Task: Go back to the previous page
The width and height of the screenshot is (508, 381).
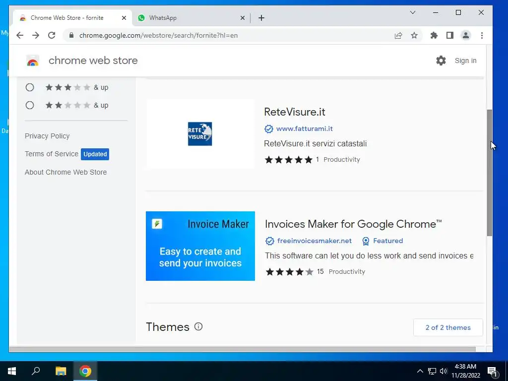Action: [x=20, y=35]
